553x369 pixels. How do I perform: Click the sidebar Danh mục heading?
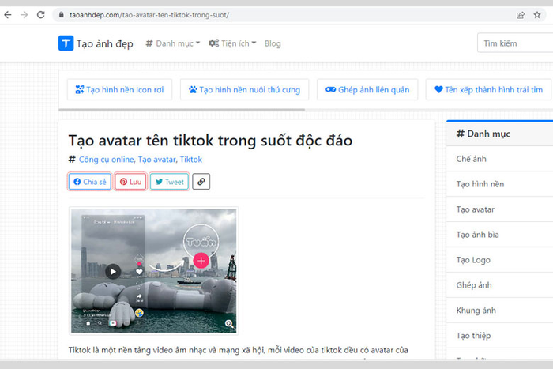pos(483,134)
